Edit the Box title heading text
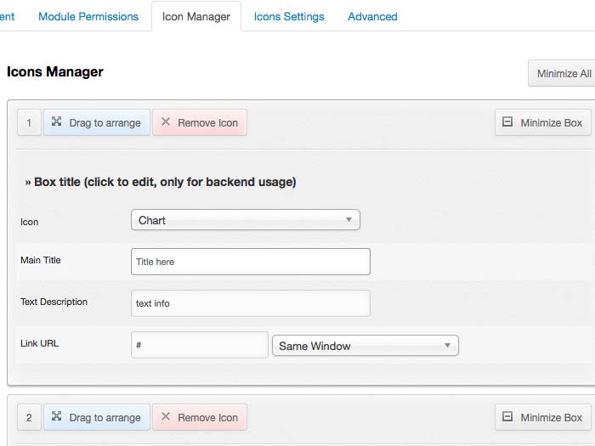Image resolution: width=595 pixels, height=446 pixels. coord(161,182)
